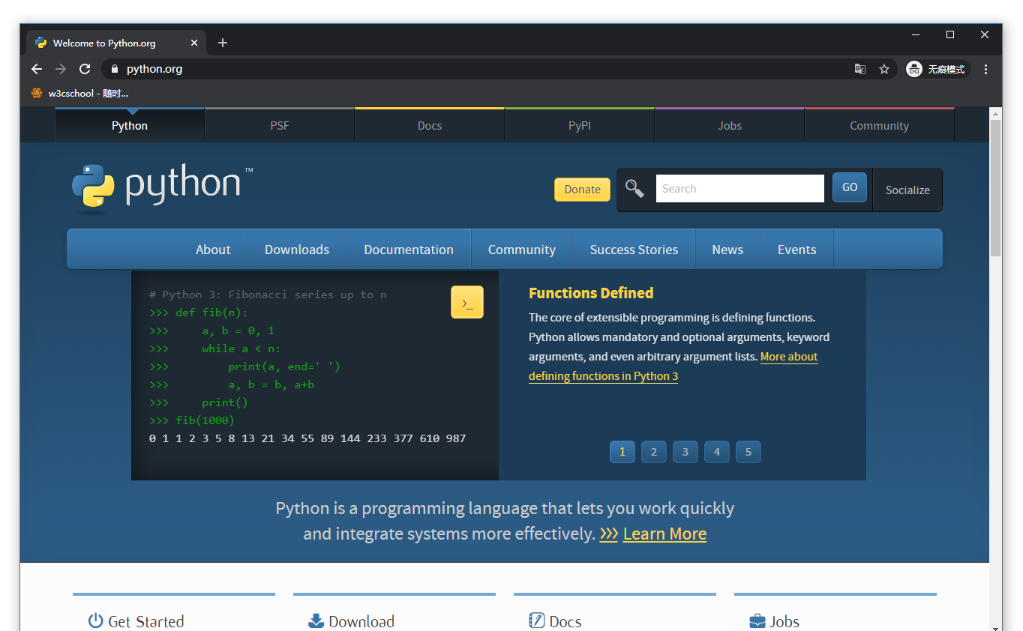This screenshot has width=1023, height=631.
Task: Click the Welcome to Python.org tab
Action: point(115,43)
